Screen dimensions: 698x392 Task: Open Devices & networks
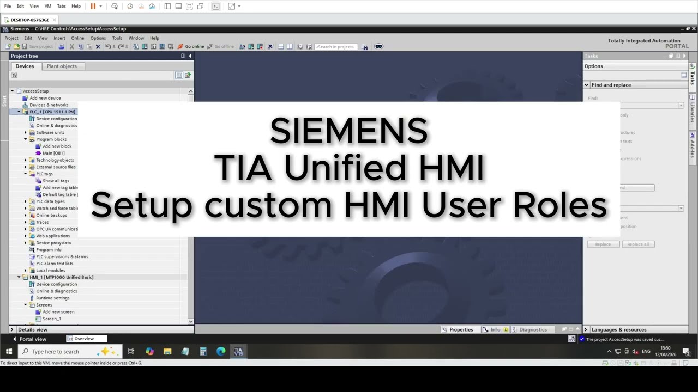click(x=49, y=105)
